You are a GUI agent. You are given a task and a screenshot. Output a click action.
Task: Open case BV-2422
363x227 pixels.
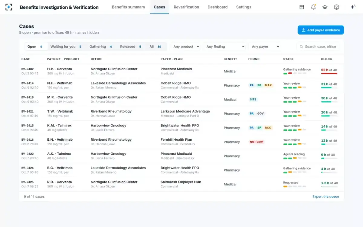pyautogui.click(x=181, y=156)
